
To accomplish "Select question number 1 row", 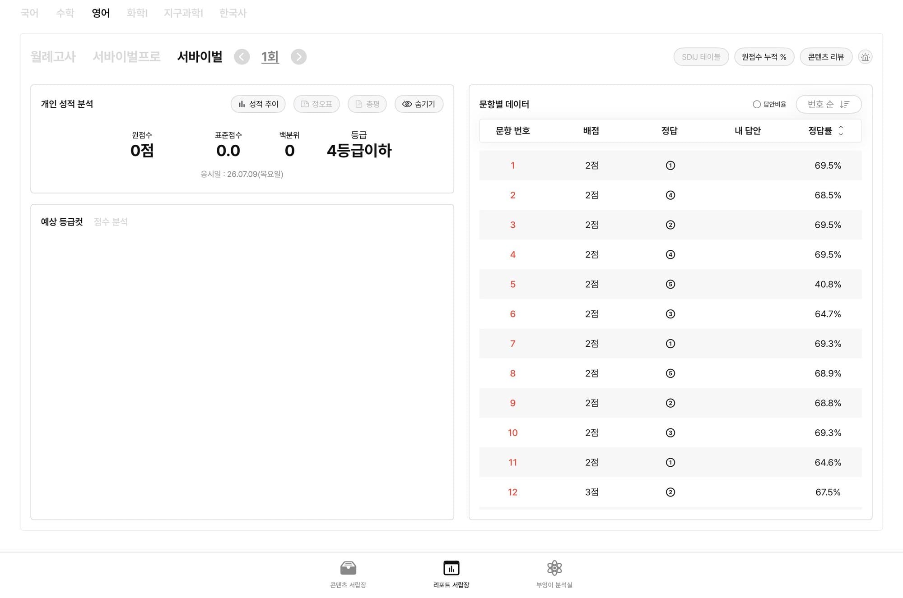I will (x=670, y=166).
